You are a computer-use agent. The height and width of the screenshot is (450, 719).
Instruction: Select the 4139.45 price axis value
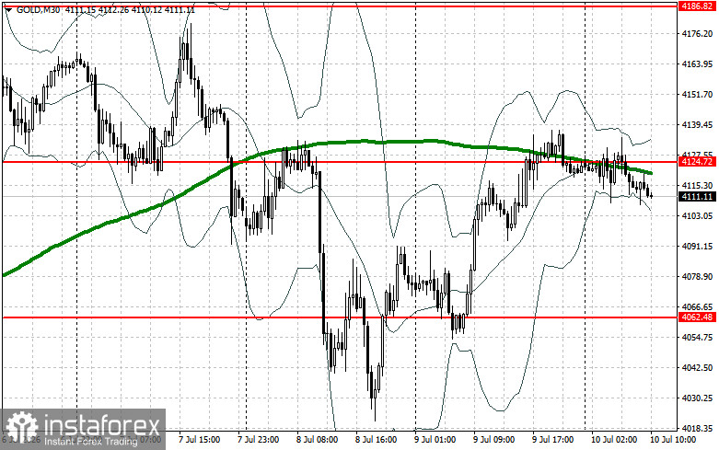click(x=697, y=124)
